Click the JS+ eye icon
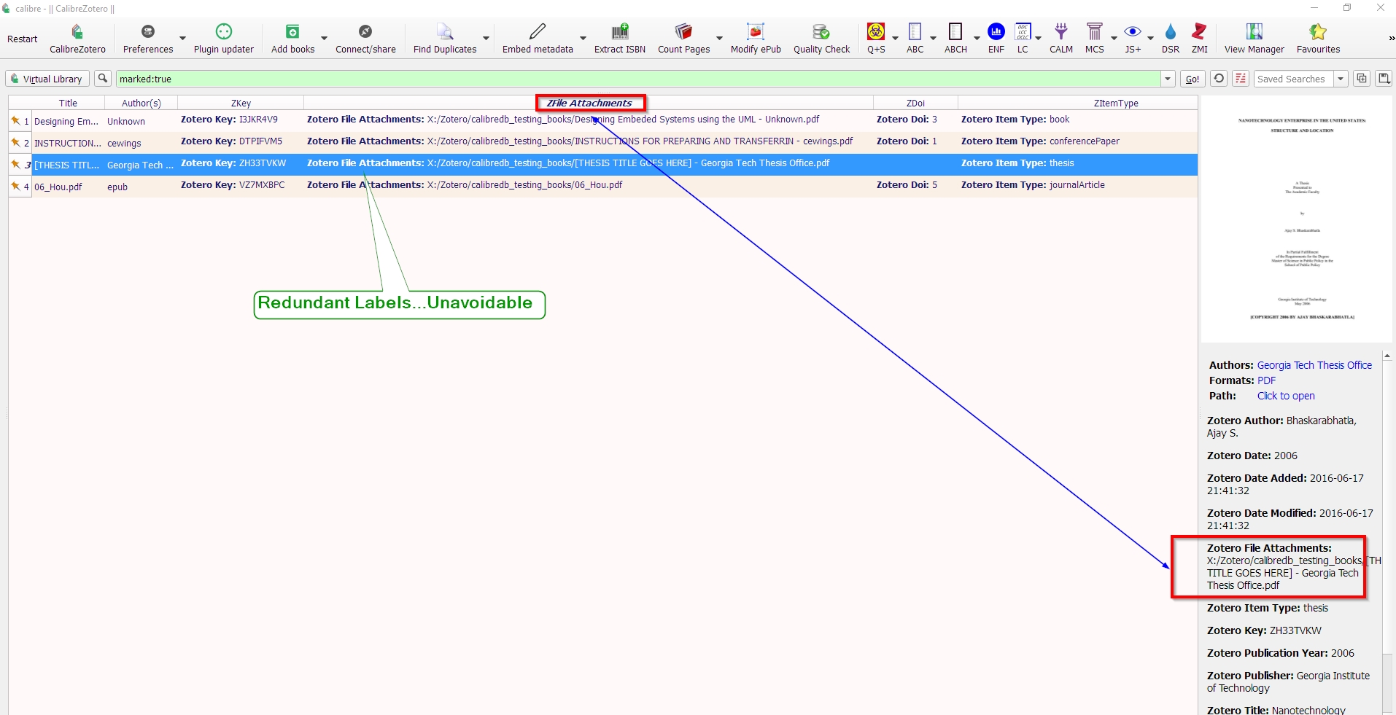 click(x=1133, y=31)
